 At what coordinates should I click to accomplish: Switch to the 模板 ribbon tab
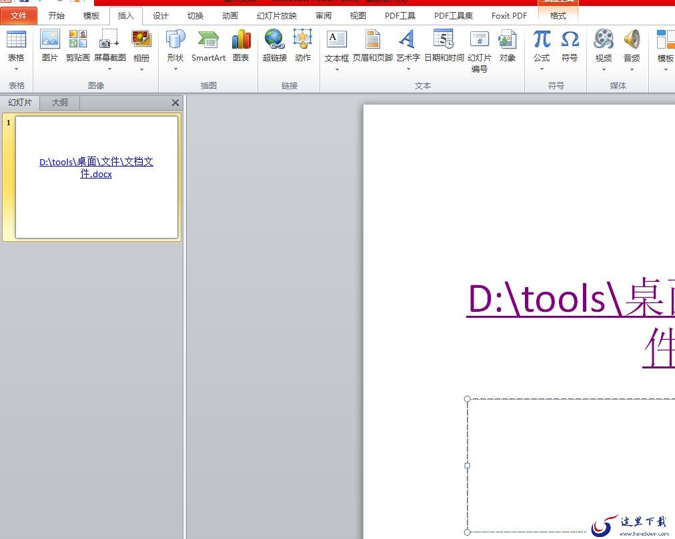pyautogui.click(x=91, y=16)
